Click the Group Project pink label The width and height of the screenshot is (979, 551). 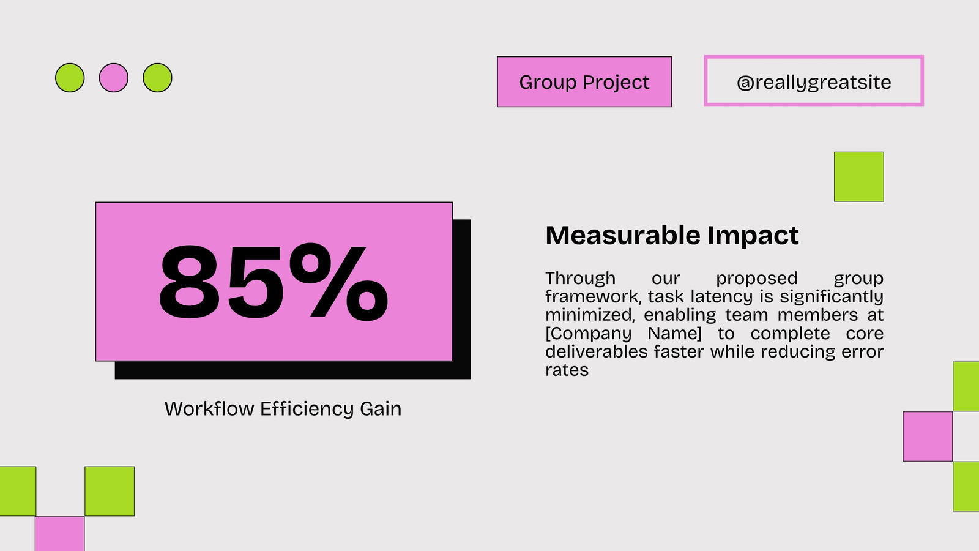(x=584, y=82)
